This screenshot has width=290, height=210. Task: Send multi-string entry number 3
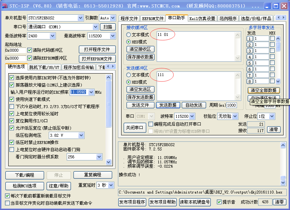pyautogui.click(x=250, y=51)
